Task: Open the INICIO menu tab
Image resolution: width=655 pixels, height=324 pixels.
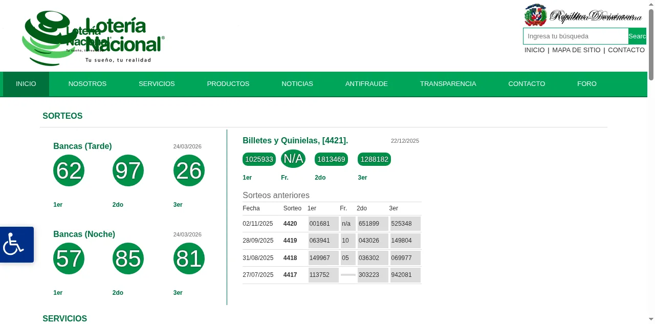Action: pos(26,84)
